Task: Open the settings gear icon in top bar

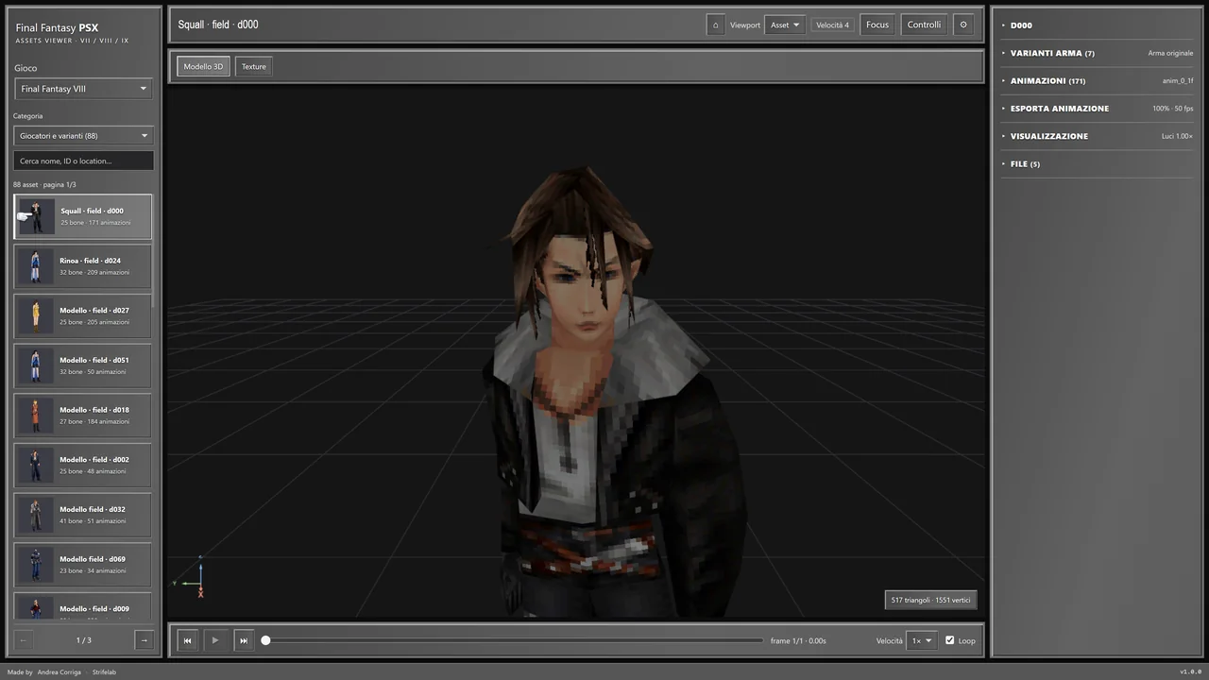Action: pyautogui.click(x=963, y=25)
